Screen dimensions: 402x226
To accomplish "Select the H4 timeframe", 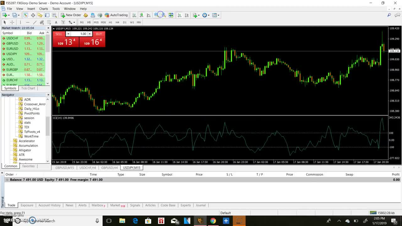I will pos(117,22).
